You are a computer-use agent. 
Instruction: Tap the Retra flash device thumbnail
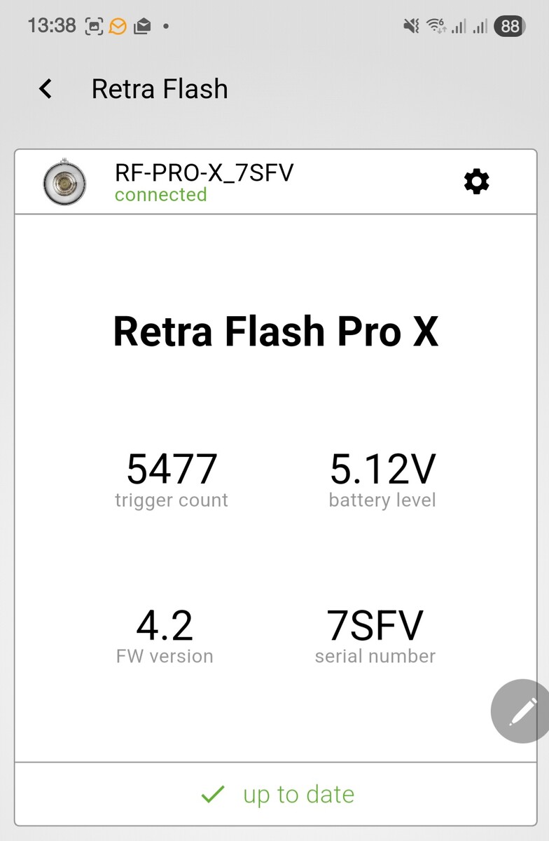click(x=64, y=183)
